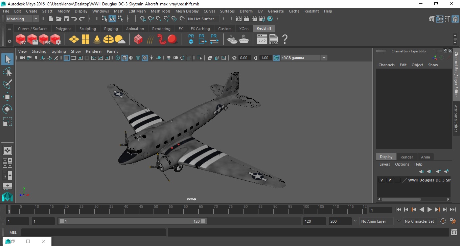Open Redshift log file icon
Image resolution: width=460 pixels, height=246 pixels.
tap(274, 39)
